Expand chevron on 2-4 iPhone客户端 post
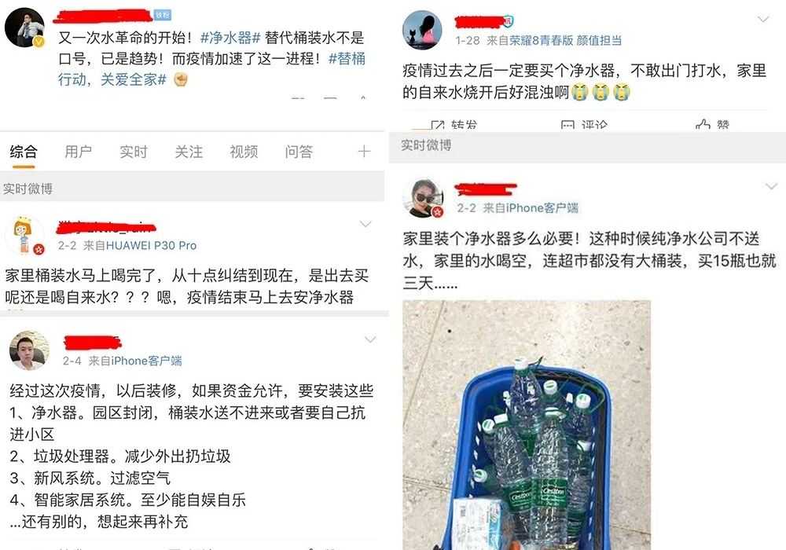 coord(370,339)
